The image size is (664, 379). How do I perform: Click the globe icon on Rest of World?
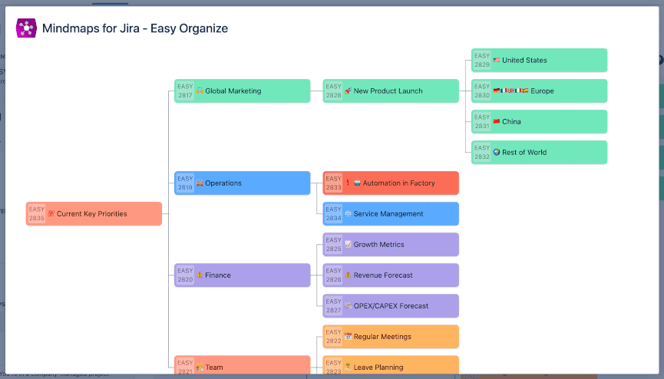(x=497, y=152)
